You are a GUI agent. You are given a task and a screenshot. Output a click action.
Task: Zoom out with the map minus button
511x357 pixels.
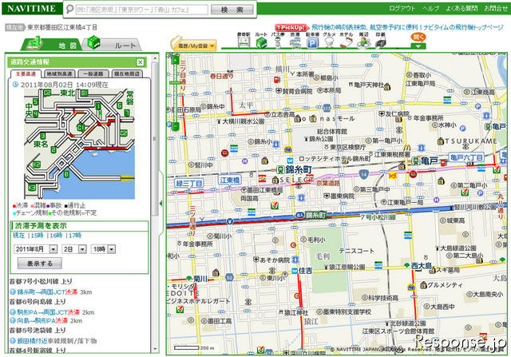tap(175, 126)
